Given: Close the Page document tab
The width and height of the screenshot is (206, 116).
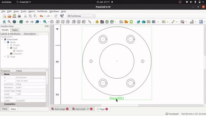Looking at the screenshot, I should click(x=107, y=109).
